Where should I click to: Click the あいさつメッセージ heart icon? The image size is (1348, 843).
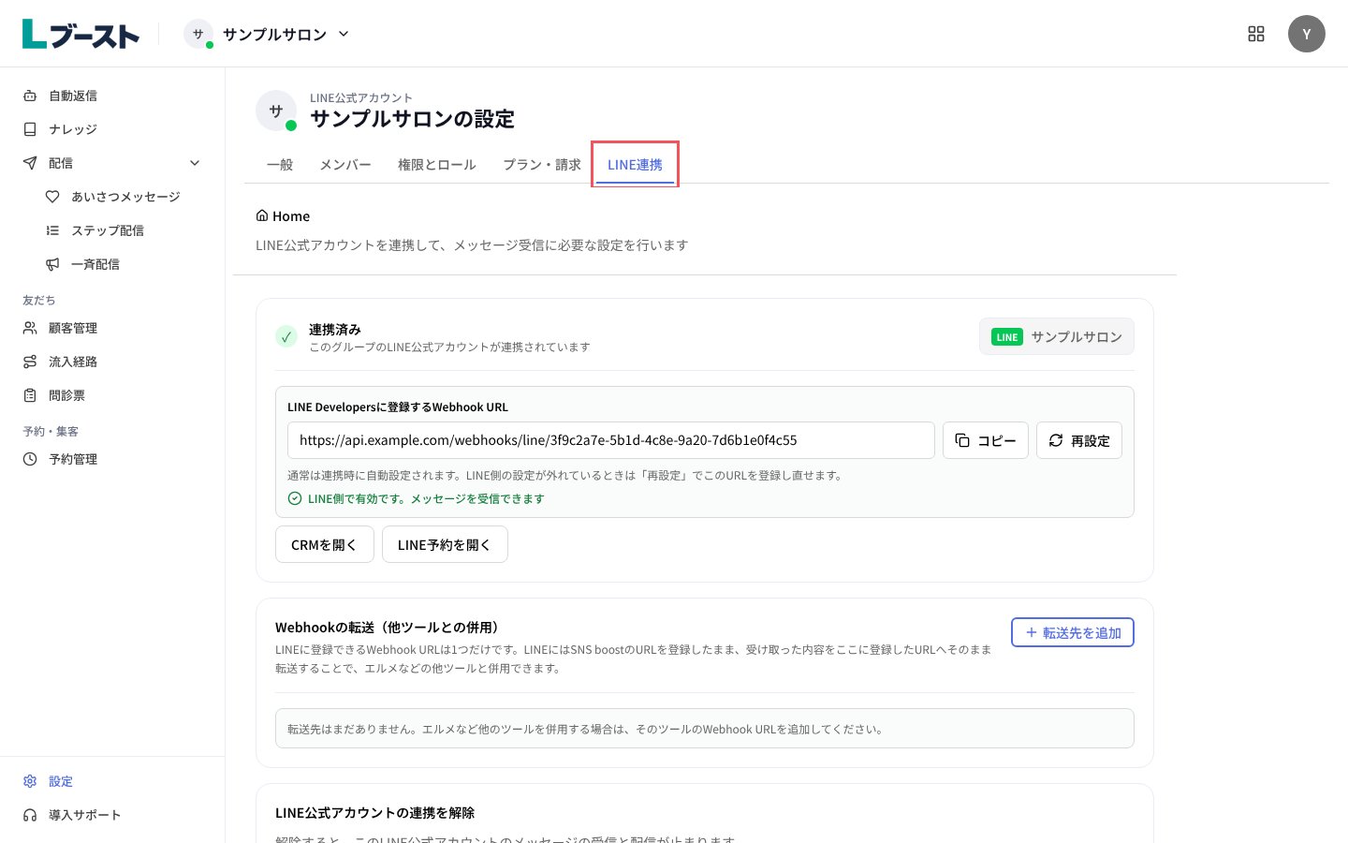click(52, 197)
